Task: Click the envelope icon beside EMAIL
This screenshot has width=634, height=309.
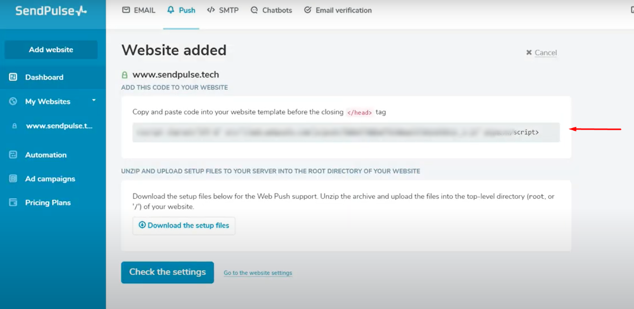Action: pyautogui.click(x=126, y=10)
